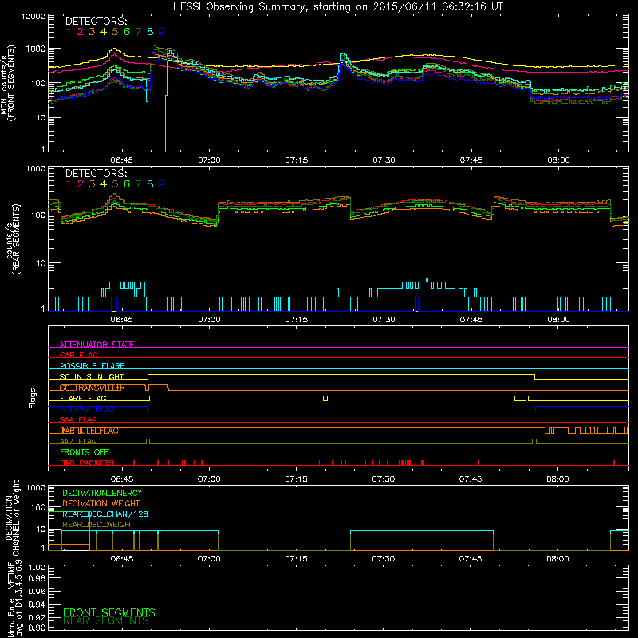Click dark green detector 7 in the rear-segments legend

click(x=138, y=184)
